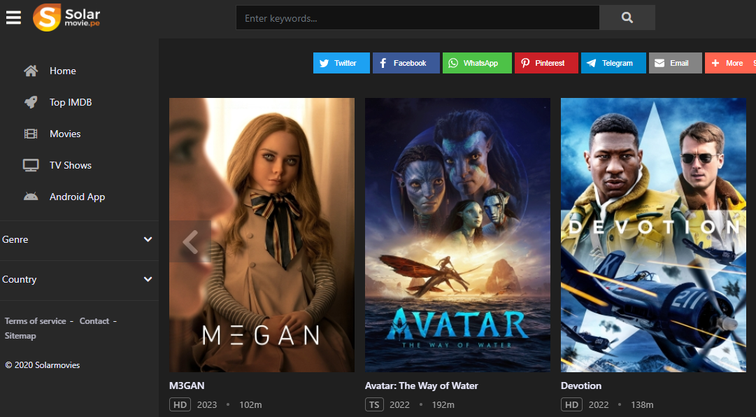Image resolution: width=756 pixels, height=417 pixels.
Task: Click the Email envelope icon
Action: (x=659, y=63)
